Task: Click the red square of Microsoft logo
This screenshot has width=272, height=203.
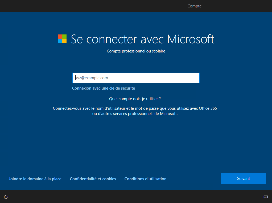Action: coord(60,37)
